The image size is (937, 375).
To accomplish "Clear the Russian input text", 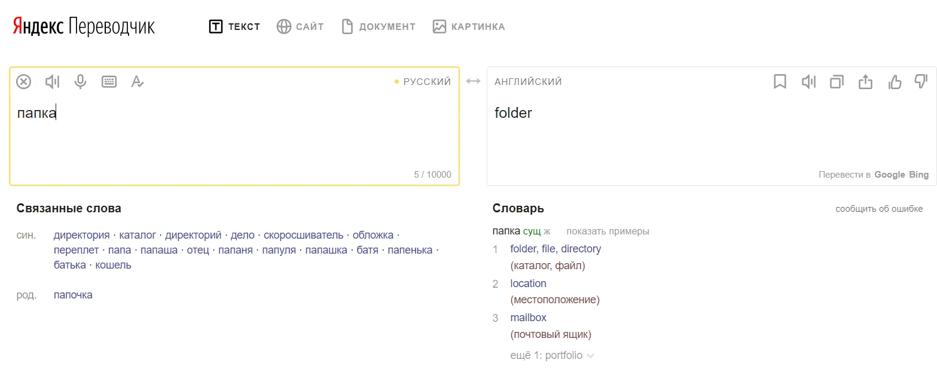I will click(23, 81).
